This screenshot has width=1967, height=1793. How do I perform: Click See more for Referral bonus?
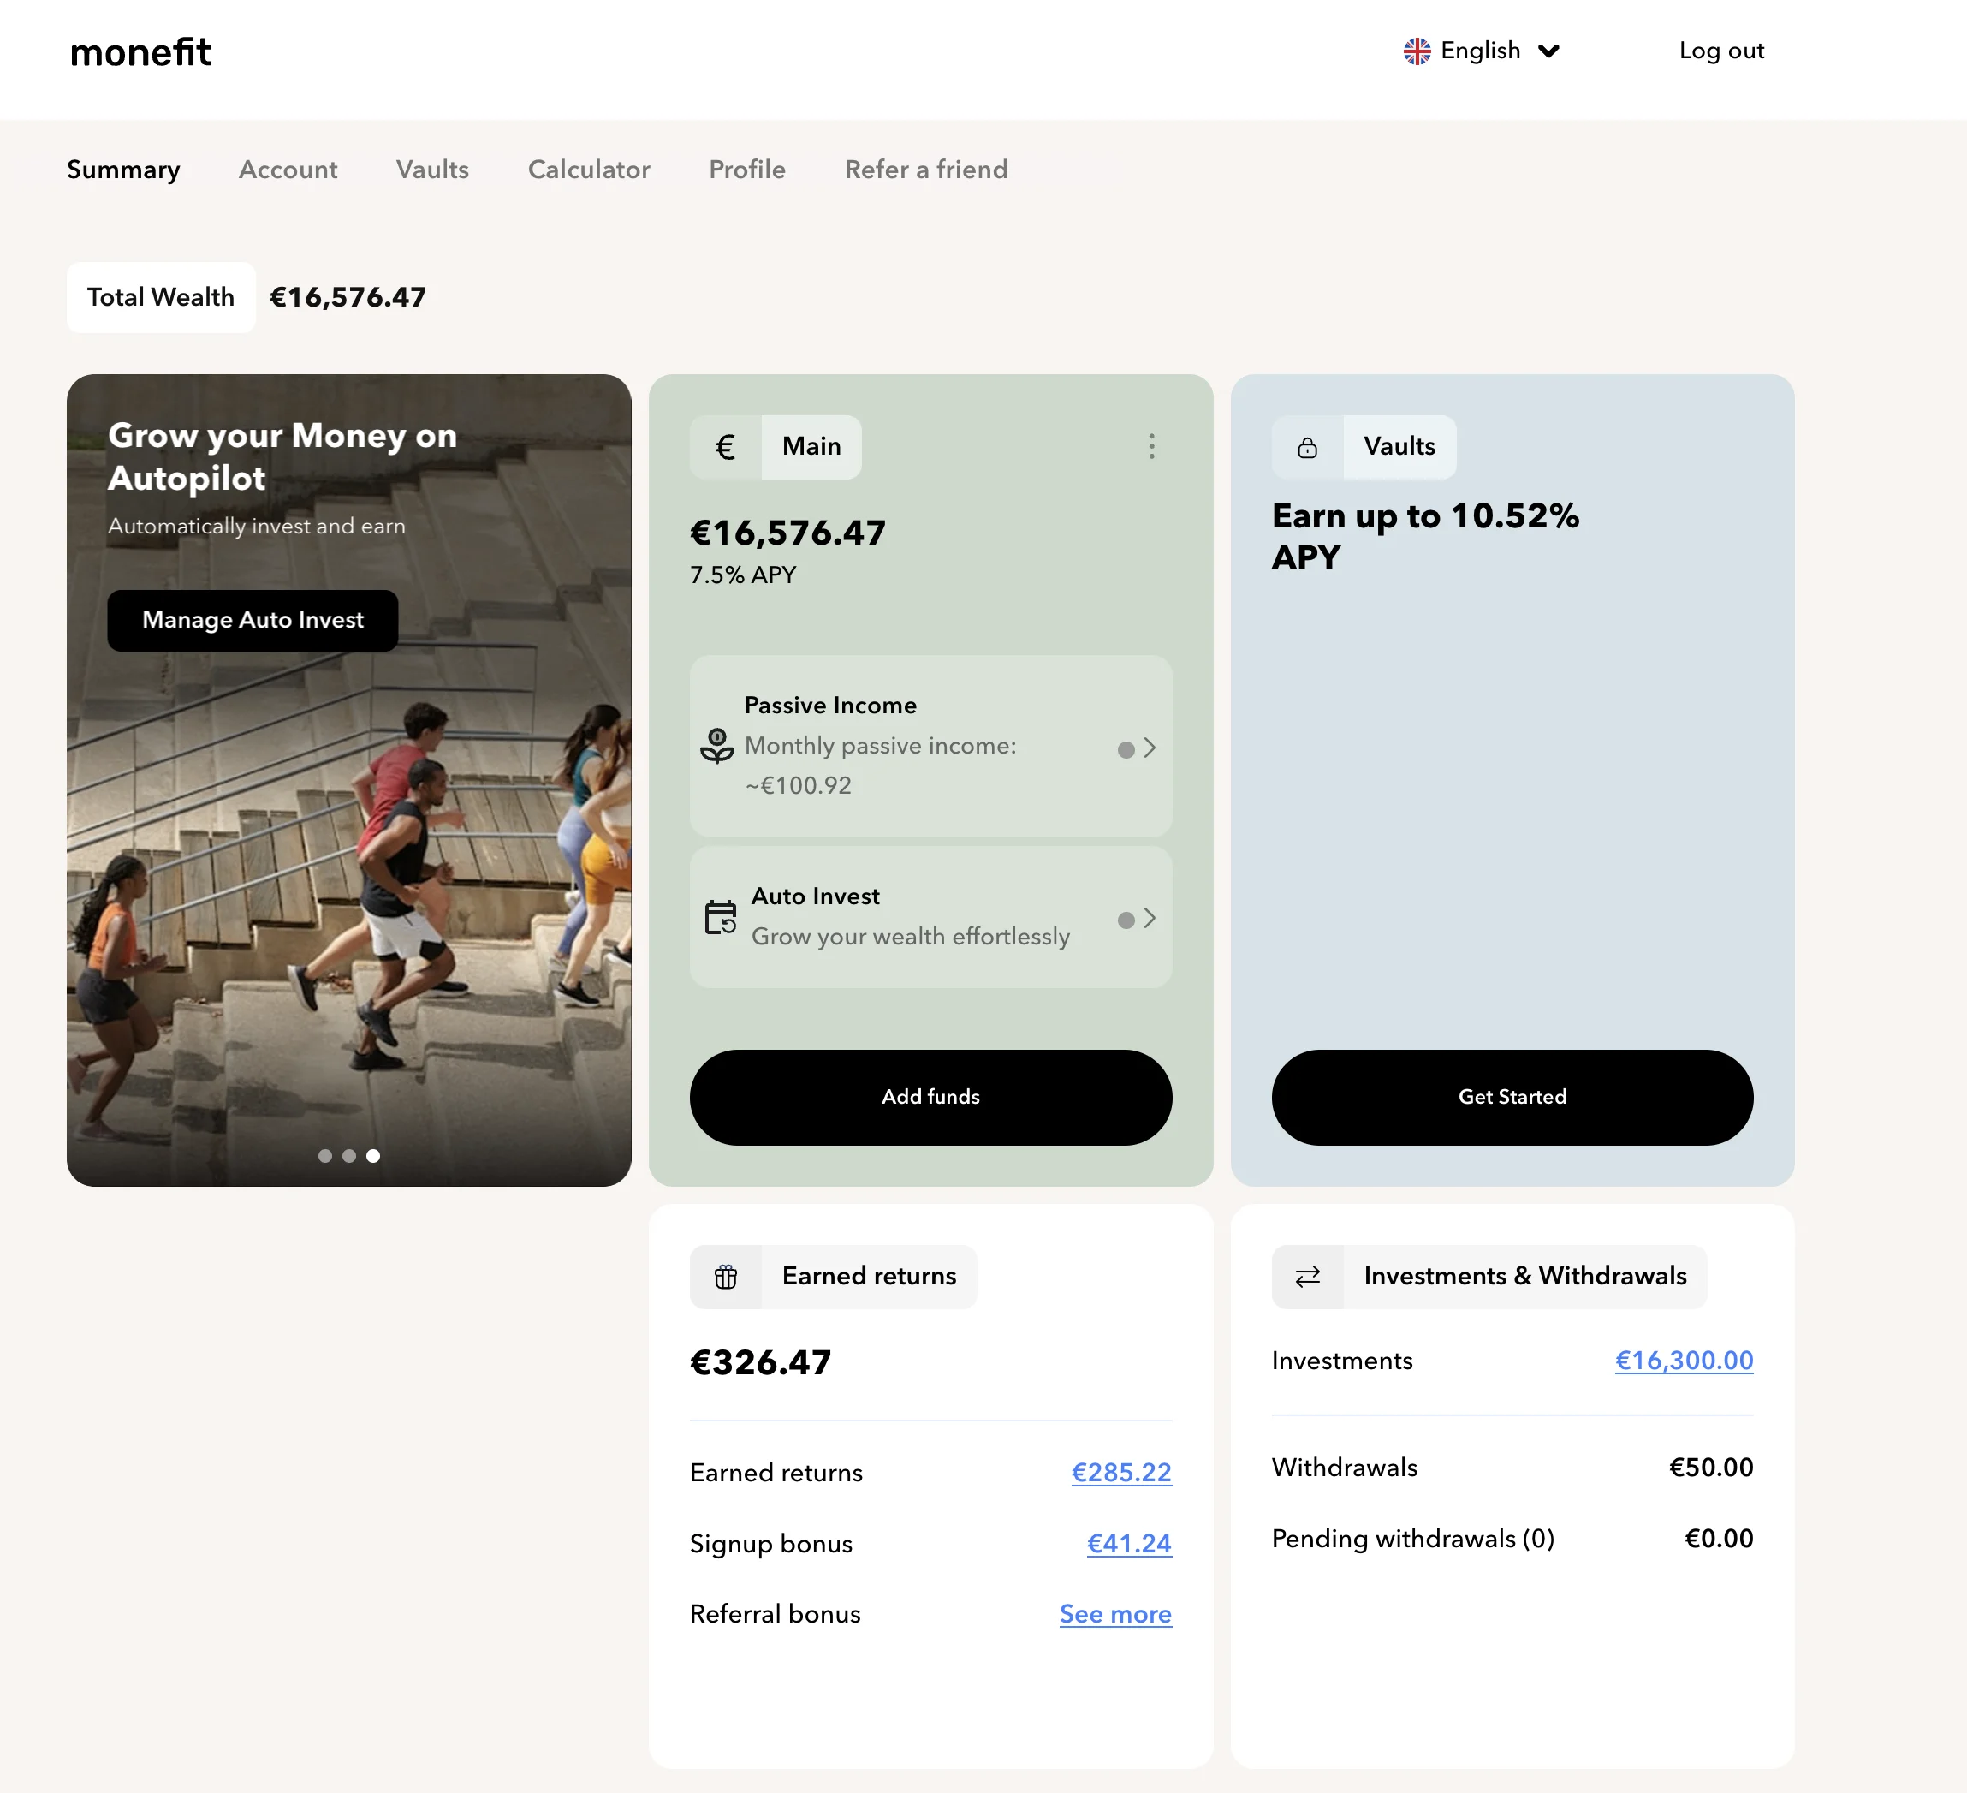pos(1115,1614)
